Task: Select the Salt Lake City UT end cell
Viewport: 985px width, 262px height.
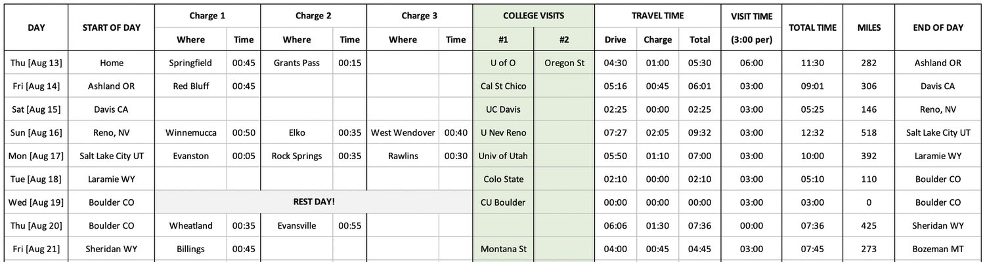Action: pos(937,132)
